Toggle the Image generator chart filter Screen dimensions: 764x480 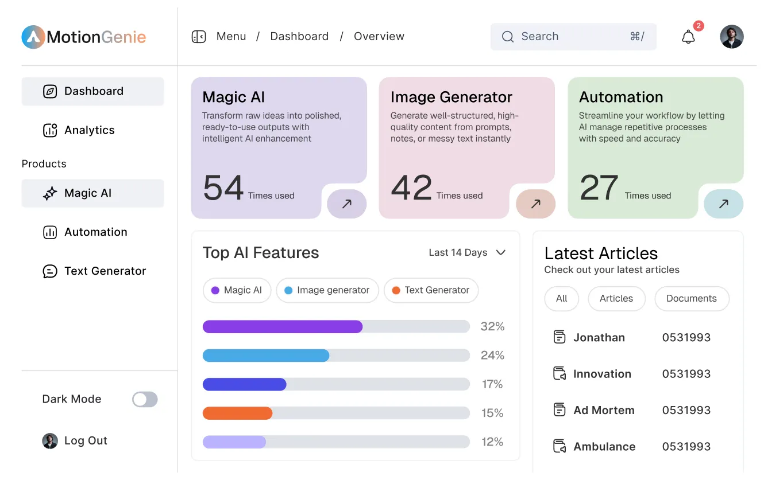coord(327,290)
